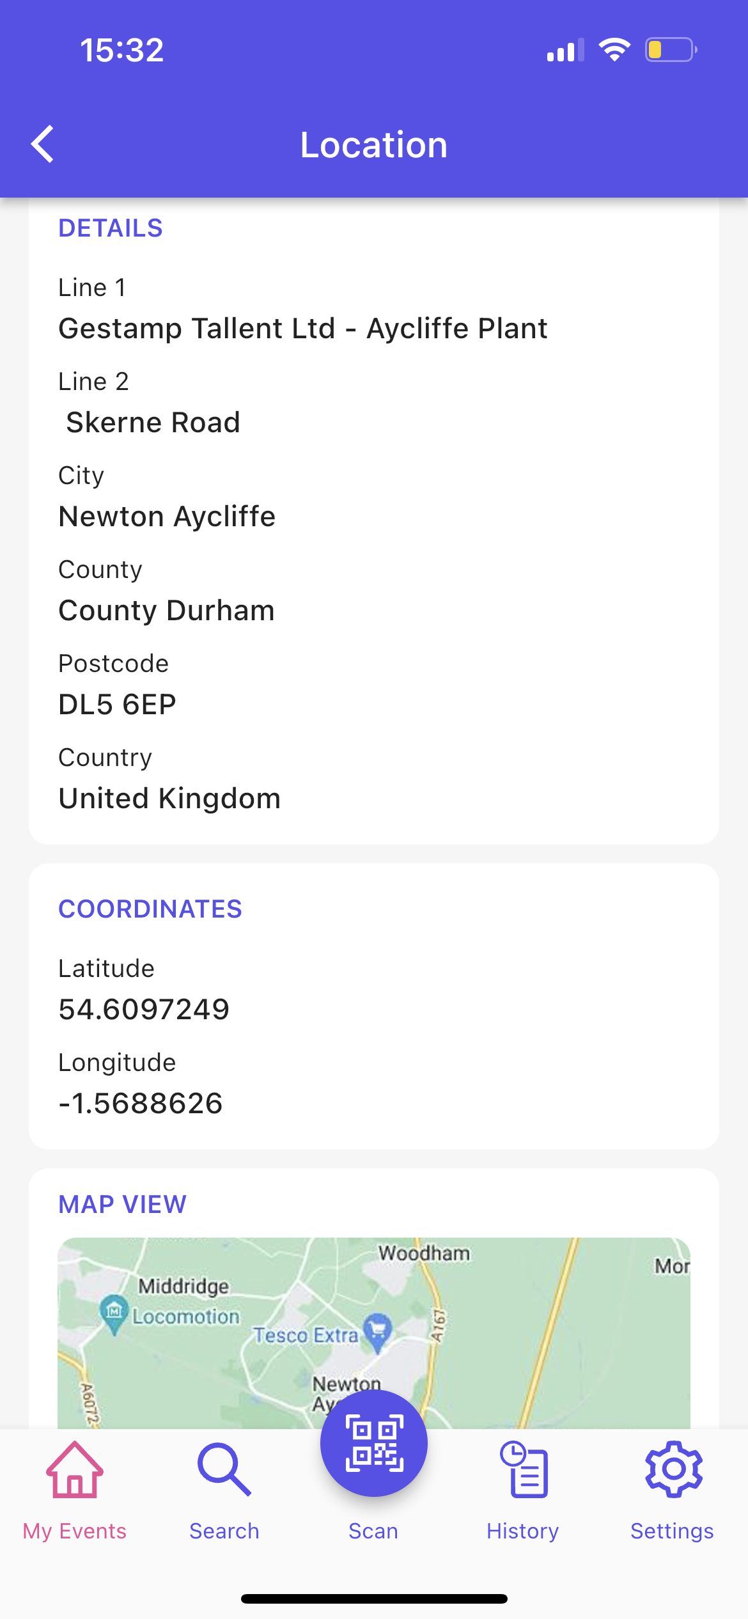This screenshot has width=748, height=1619.
Task: Select the Search tab label
Action: pos(224,1531)
